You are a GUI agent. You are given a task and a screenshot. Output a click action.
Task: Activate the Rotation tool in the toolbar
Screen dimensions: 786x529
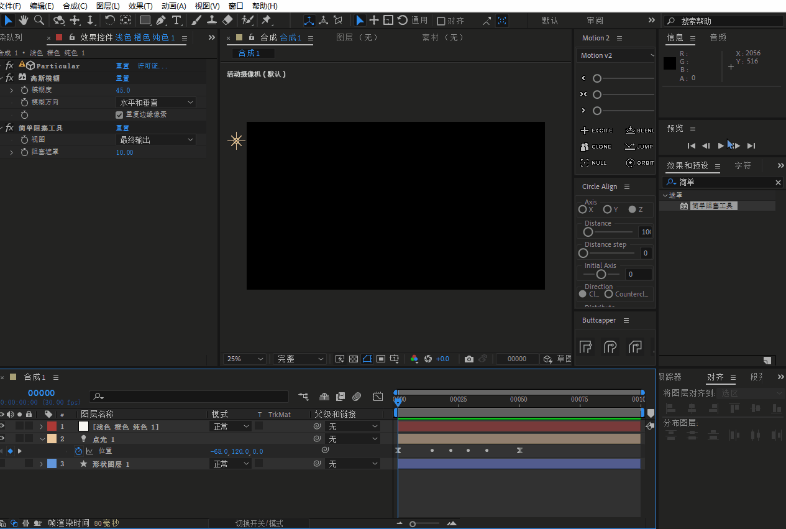[109, 21]
